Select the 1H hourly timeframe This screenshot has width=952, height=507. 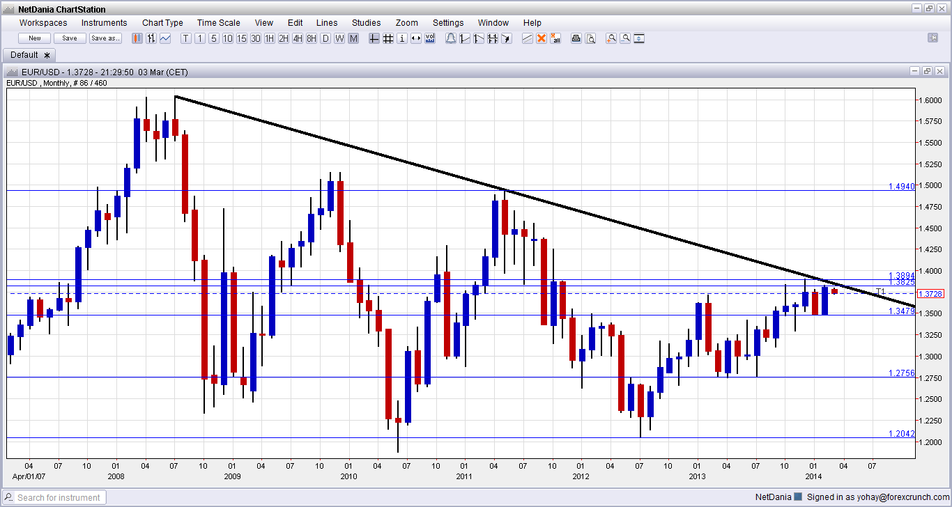coord(269,38)
